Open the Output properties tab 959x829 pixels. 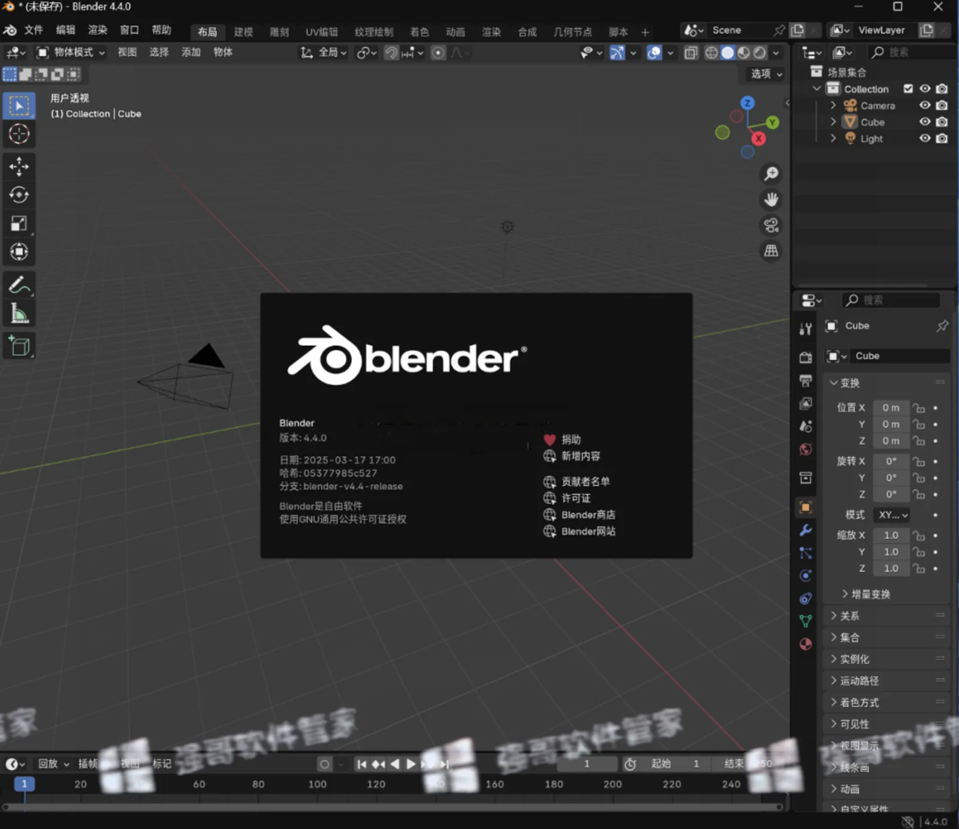[x=806, y=381]
